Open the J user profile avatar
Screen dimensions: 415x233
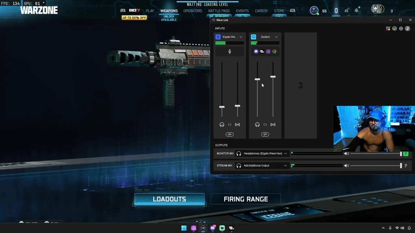[408, 28]
